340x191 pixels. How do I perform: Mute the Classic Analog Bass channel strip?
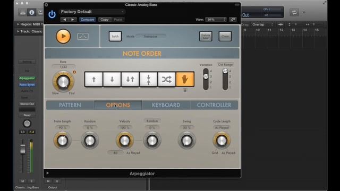(23, 181)
